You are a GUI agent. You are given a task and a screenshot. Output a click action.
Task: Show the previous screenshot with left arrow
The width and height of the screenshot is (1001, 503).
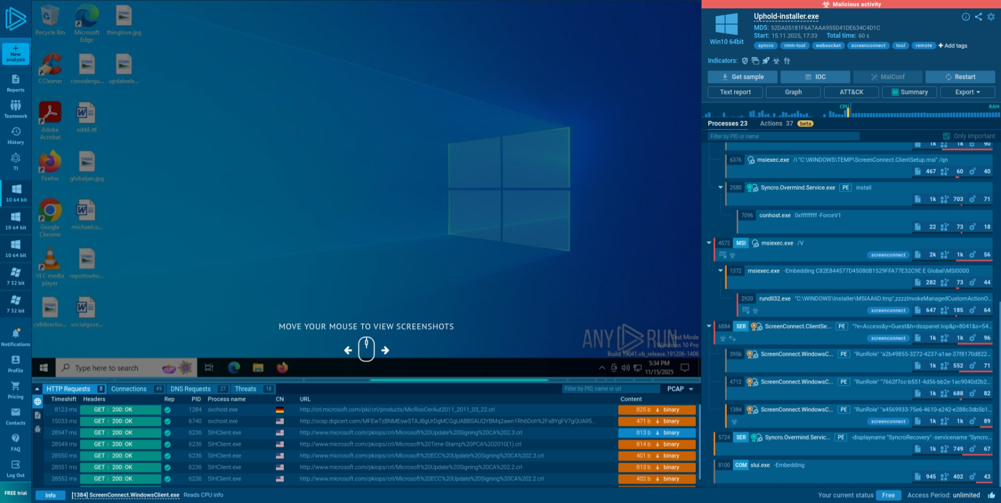348,350
